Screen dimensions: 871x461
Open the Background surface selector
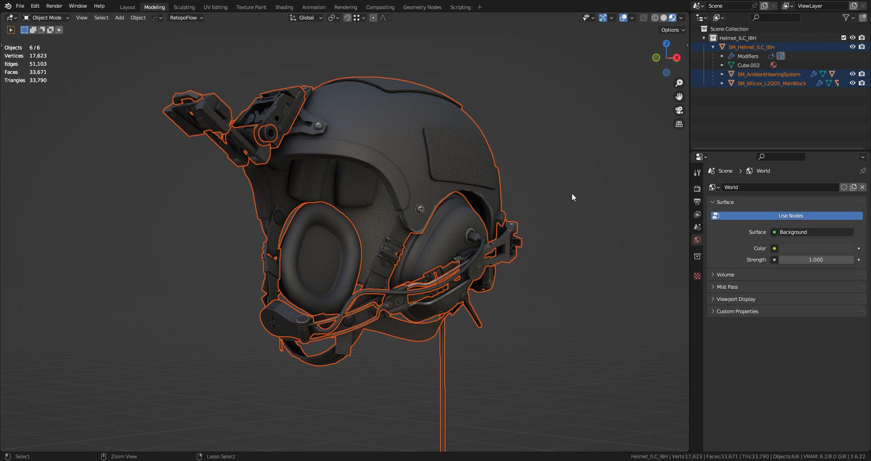(x=813, y=232)
